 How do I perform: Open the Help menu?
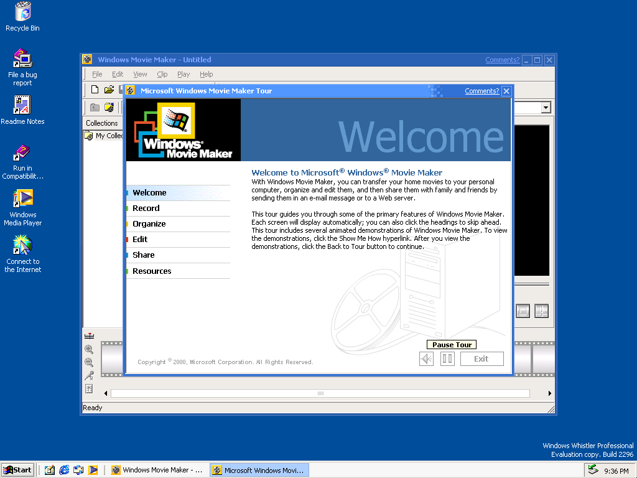click(207, 74)
